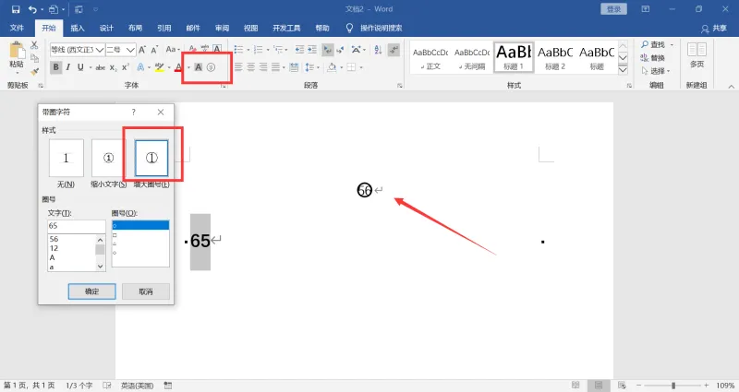The image size is (739, 392).
Task: Expand the Styles gallery with the bottom arrow
Action: tap(623, 70)
